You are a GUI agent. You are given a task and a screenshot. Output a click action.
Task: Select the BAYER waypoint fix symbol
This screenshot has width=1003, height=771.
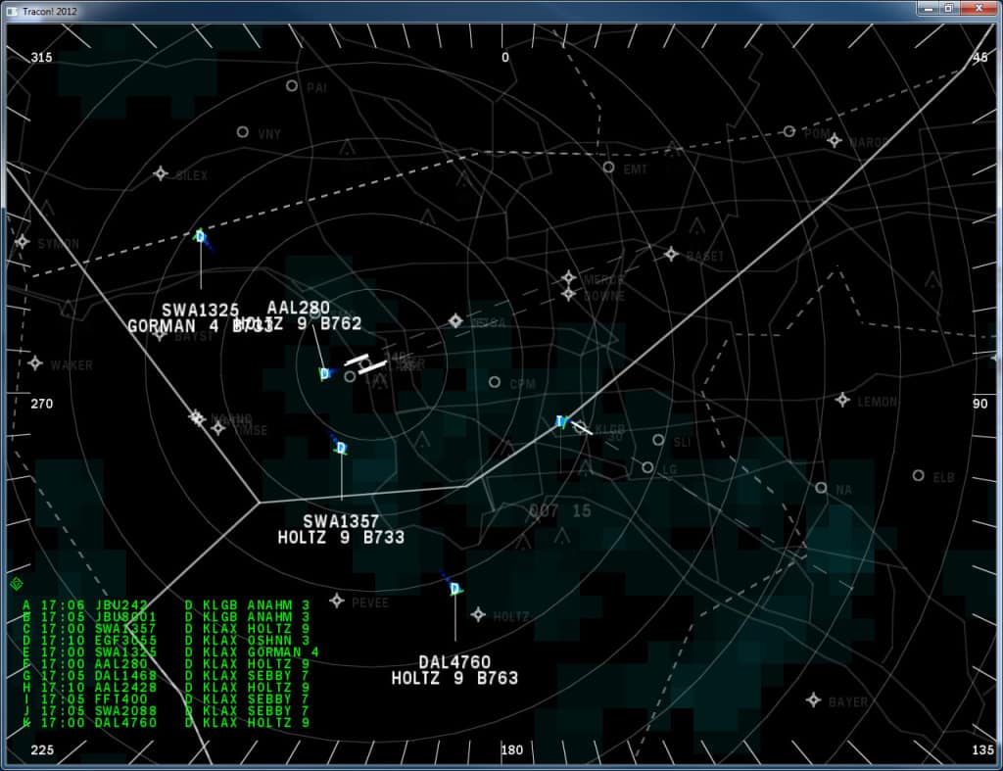[x=813, y=699]
